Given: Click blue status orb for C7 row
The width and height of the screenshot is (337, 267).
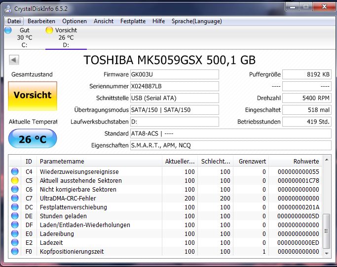Looking at the screenshot, I should [15, 198].
